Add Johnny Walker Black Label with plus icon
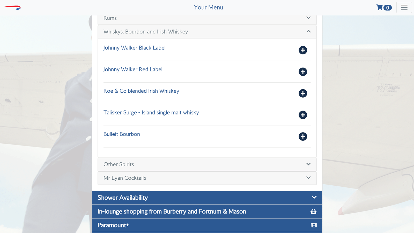The width and height of the screenshot is (414, 233). 303,50
